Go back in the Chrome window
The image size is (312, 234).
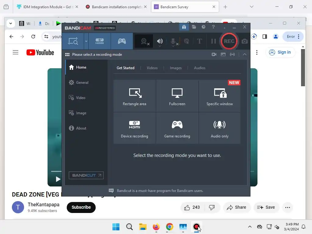click(x=11, y=37)
